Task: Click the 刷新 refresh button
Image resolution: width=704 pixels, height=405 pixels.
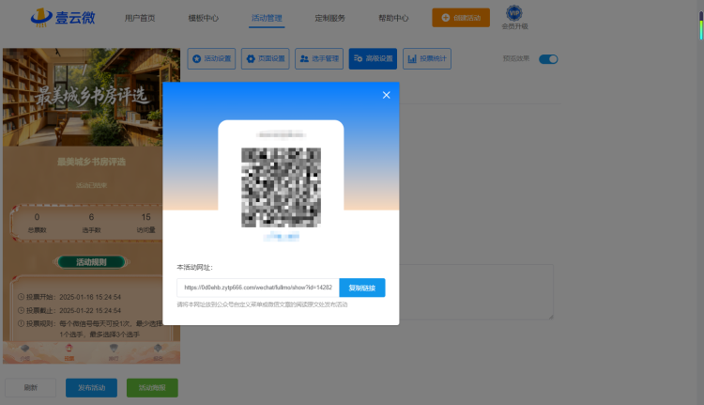Action: click(31, 387)
